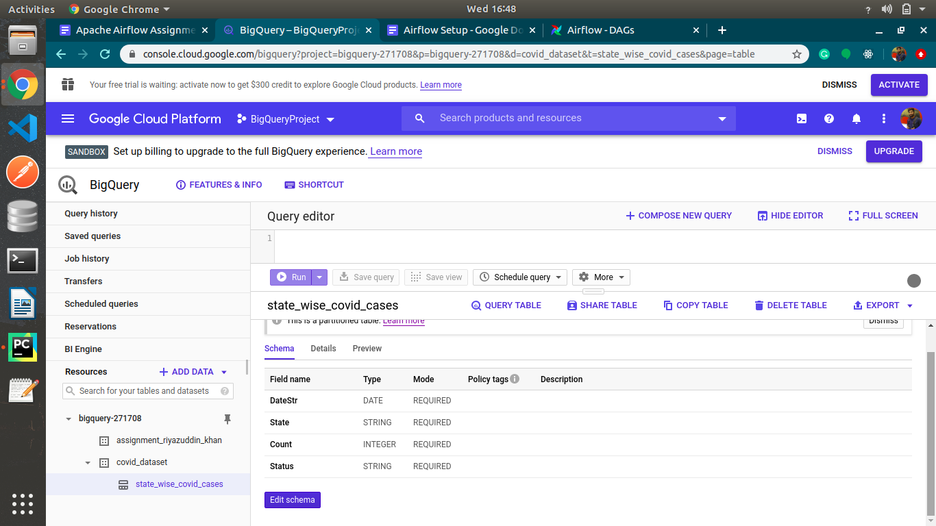936x526 pixels.
Task: Pin the bigquery-271708 project
Action: 227,418
